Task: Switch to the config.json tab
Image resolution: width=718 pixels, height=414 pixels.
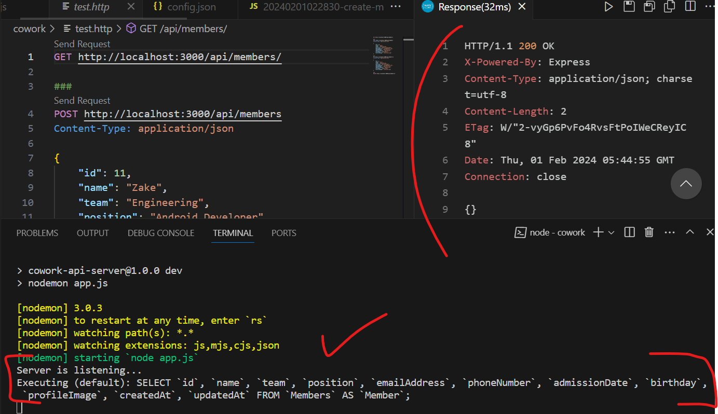Action: pyautogui.click(x=192, y=7)
